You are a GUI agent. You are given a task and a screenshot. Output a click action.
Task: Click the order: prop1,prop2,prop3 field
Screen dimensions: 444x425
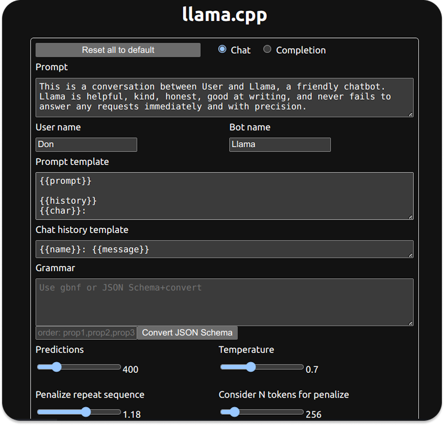[x=85, y=333]
